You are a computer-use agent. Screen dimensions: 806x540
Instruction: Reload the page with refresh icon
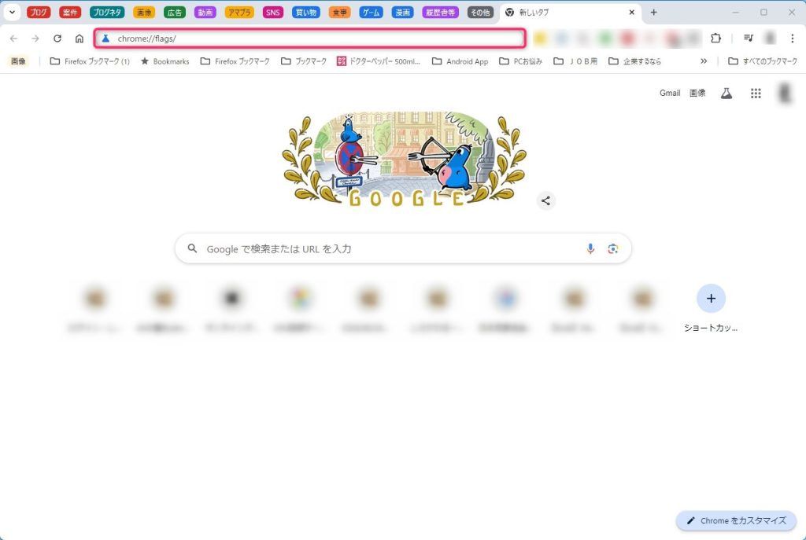pos(57,39)
